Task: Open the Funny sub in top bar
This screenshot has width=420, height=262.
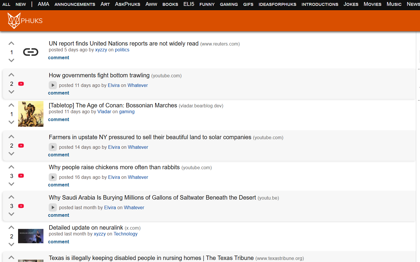Action: [207, 4]
